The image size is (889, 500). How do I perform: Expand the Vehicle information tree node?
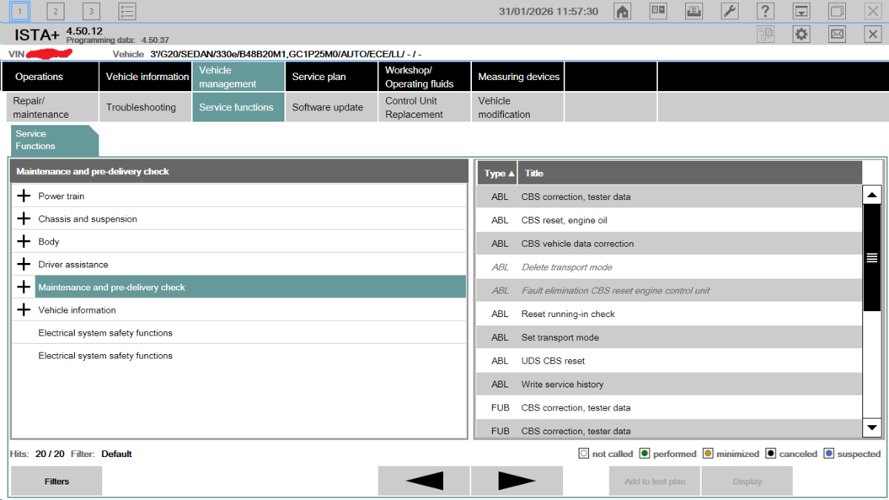point(24,310)
